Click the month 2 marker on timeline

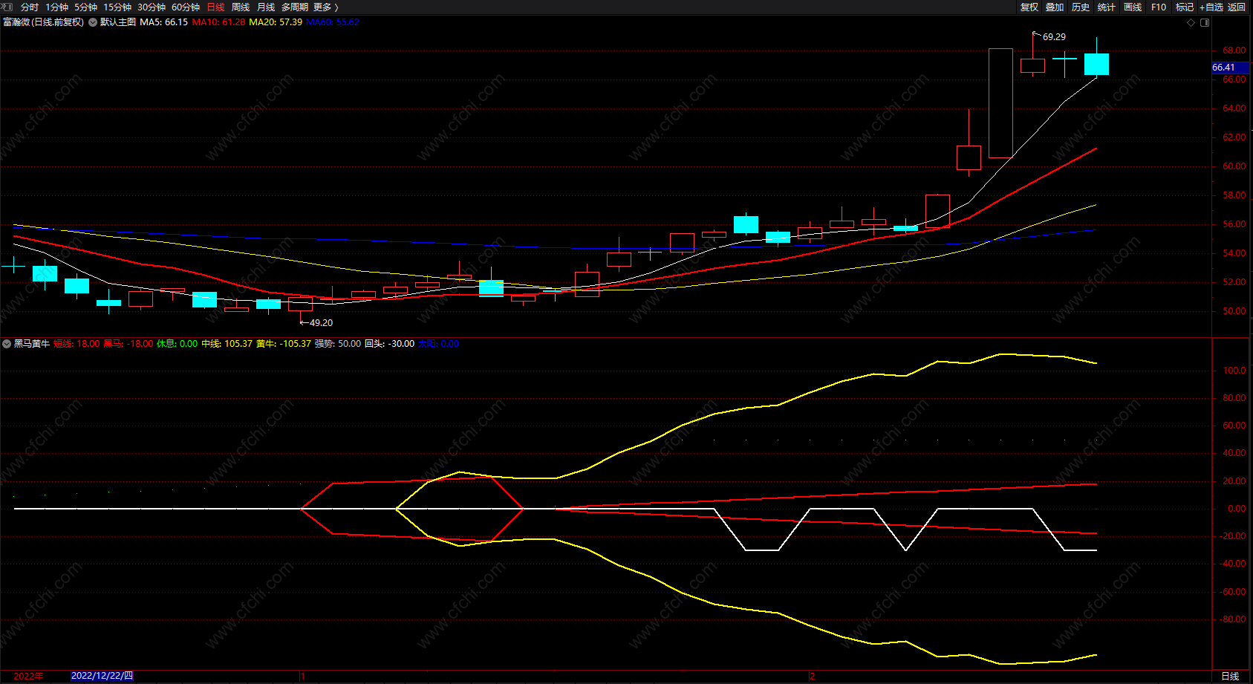tap(813, 677)
